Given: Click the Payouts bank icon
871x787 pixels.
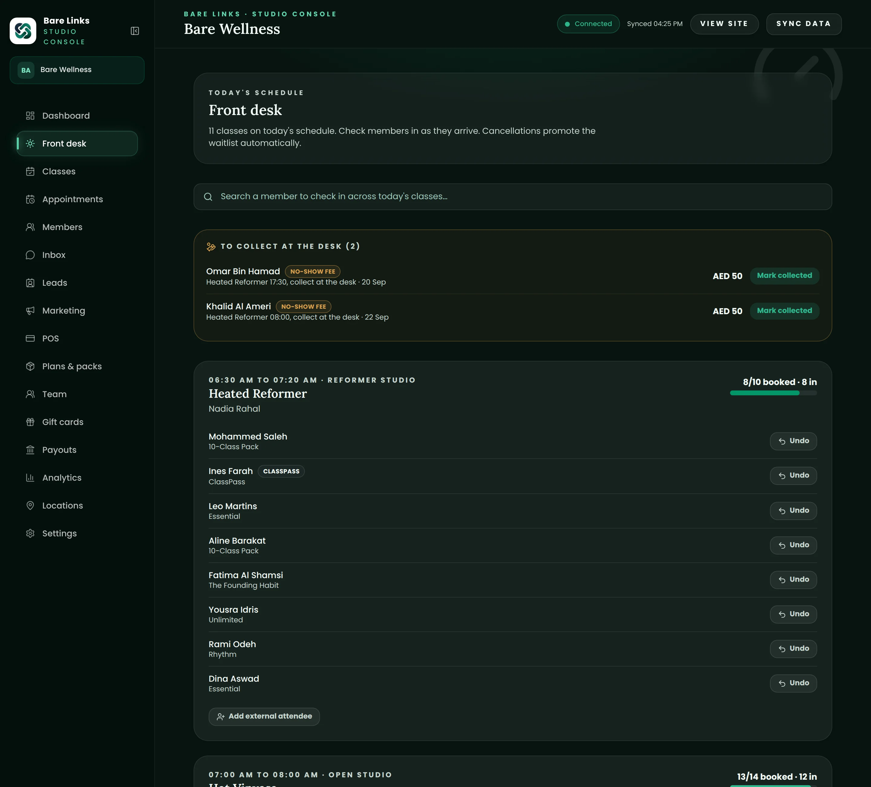Looking at the screenshot, I should (x=30, y=450).
